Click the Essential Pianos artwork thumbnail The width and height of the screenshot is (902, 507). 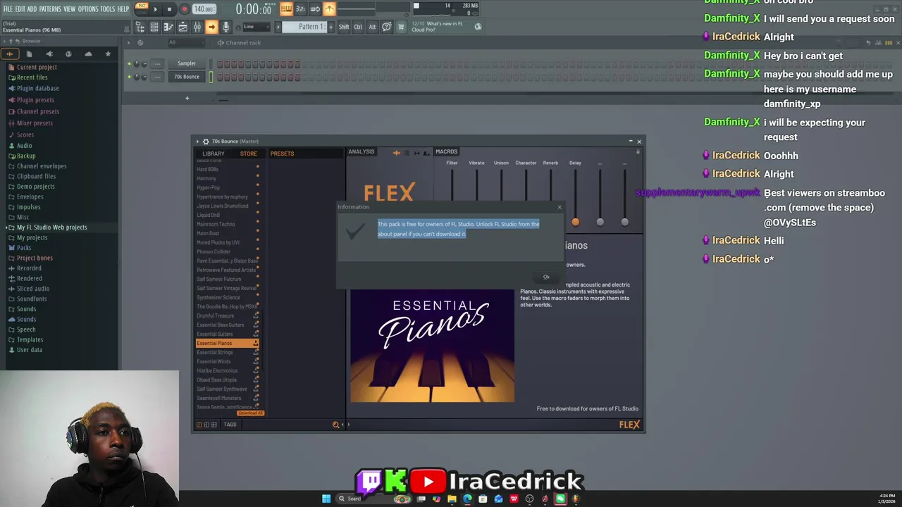(432, 346)
